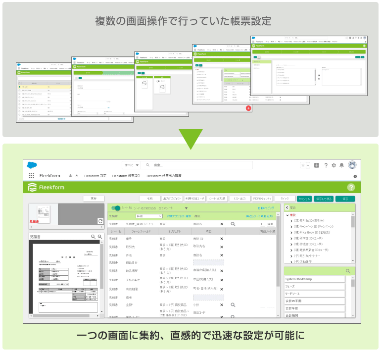The image size is (381, 352).
Task: Zoom in the 見積書 preview
Action: pos(100,237)
